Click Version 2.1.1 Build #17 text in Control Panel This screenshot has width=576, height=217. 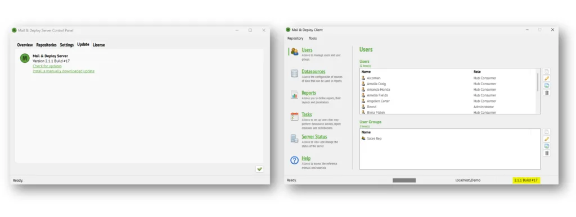tap(51, 61)
